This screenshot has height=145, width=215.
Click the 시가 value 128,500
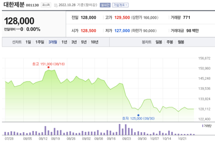pyautogui.click(x=88, y=31)
